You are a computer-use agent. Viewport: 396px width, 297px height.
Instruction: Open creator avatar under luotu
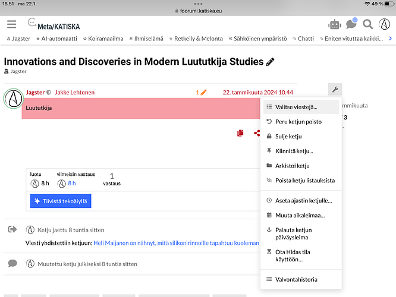click(34, 184)
